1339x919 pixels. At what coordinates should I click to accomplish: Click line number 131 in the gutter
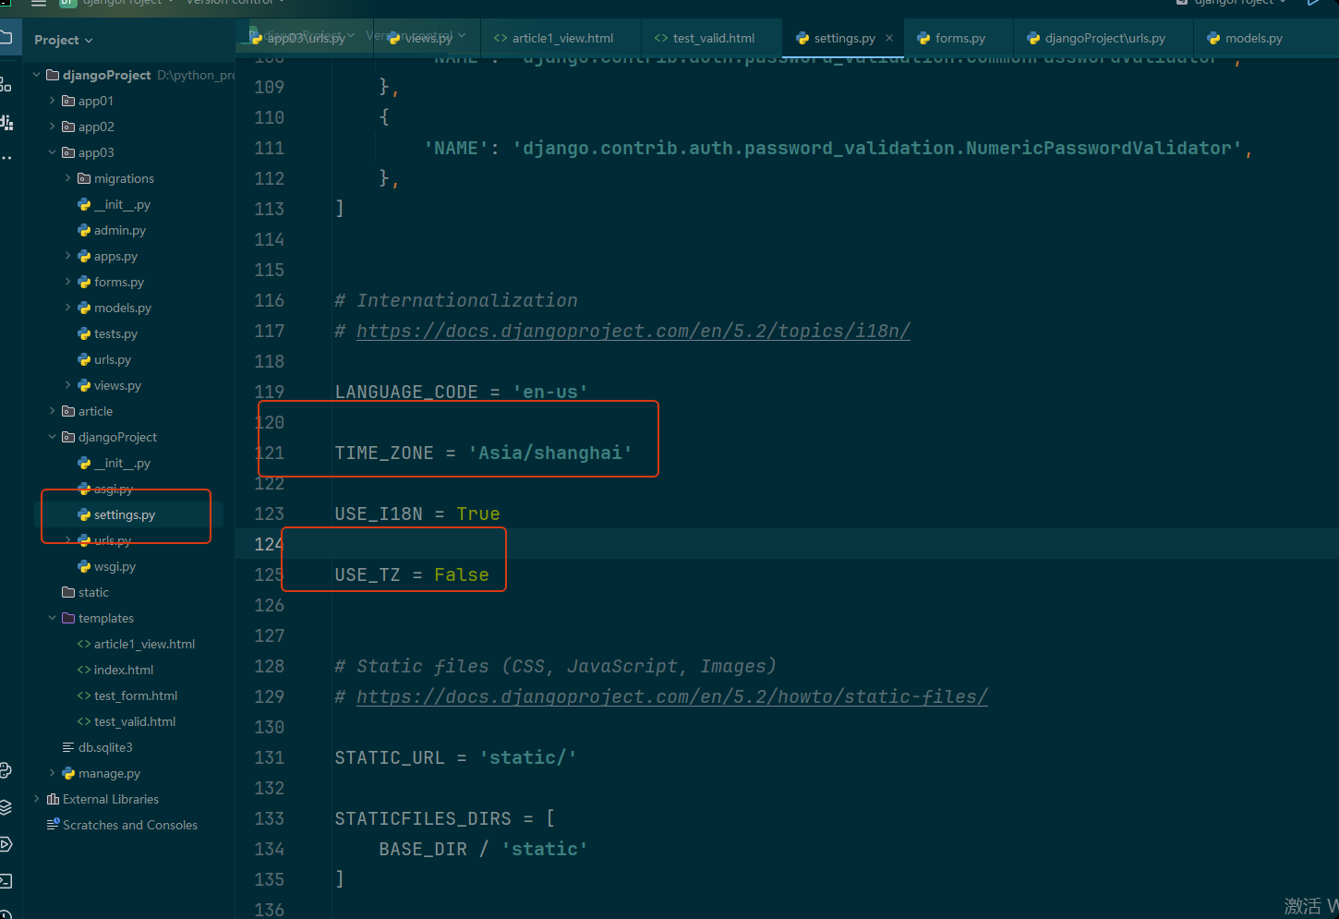(x=269, y=757)
